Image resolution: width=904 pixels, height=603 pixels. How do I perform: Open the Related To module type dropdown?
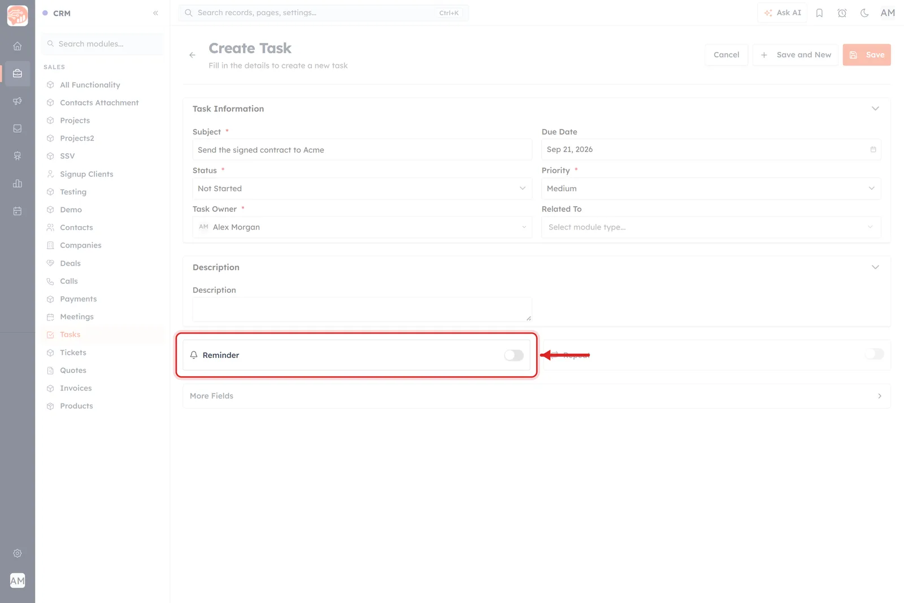711,227
